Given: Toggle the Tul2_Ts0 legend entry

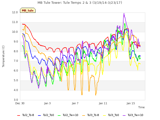Looking at the screenshot, I should point(46,115).
